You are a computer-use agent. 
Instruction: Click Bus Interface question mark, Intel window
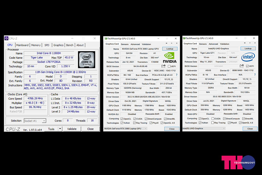point(255,75)
